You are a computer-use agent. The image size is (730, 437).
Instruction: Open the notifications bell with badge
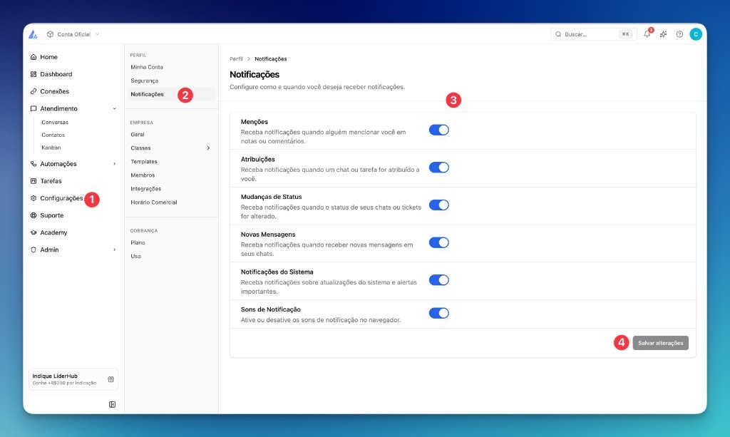[647, 34]
